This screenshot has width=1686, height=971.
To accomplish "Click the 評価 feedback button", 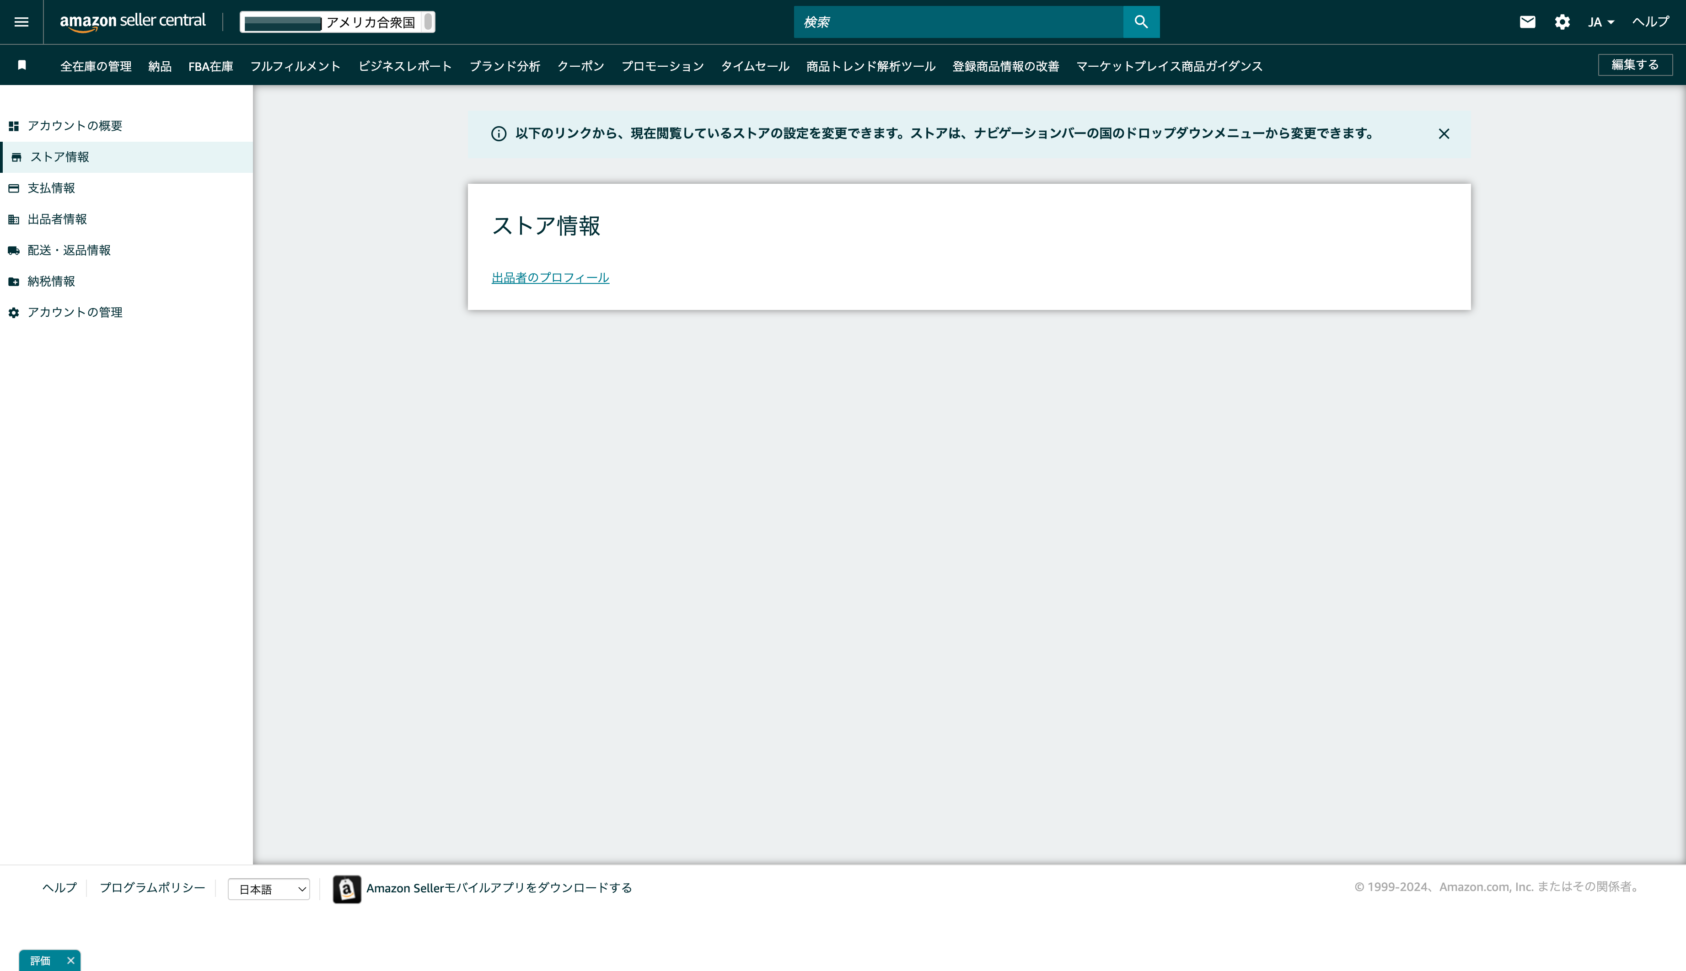I will click(x=41, y=960).
